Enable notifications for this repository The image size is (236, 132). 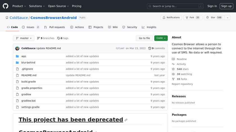click(171, 18)
